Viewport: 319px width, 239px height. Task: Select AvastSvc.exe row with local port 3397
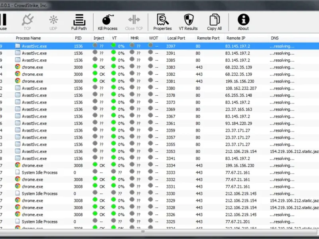(x=159, y=46)
